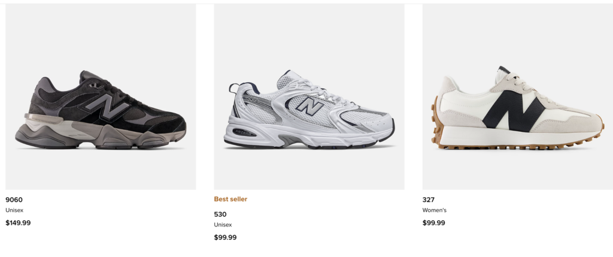Click the Women's label under 327
The image size is (613, 257).
coord(435,210)
